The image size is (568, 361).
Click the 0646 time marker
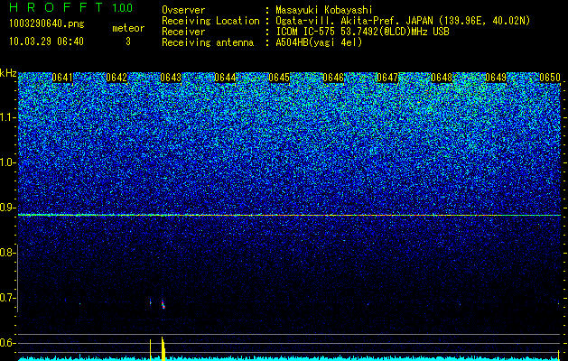point(333,78)
